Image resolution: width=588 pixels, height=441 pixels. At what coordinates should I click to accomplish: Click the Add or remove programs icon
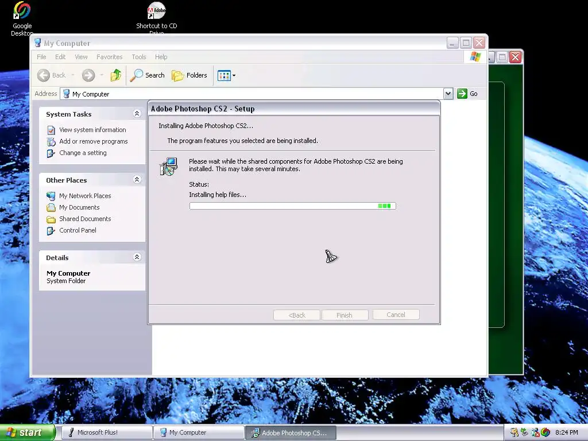click(x=51, y=142)
